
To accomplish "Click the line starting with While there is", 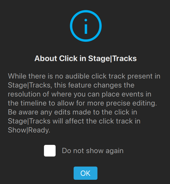I will click(x=84, y=76).
